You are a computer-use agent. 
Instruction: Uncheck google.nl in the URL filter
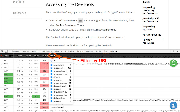(51, 89)
